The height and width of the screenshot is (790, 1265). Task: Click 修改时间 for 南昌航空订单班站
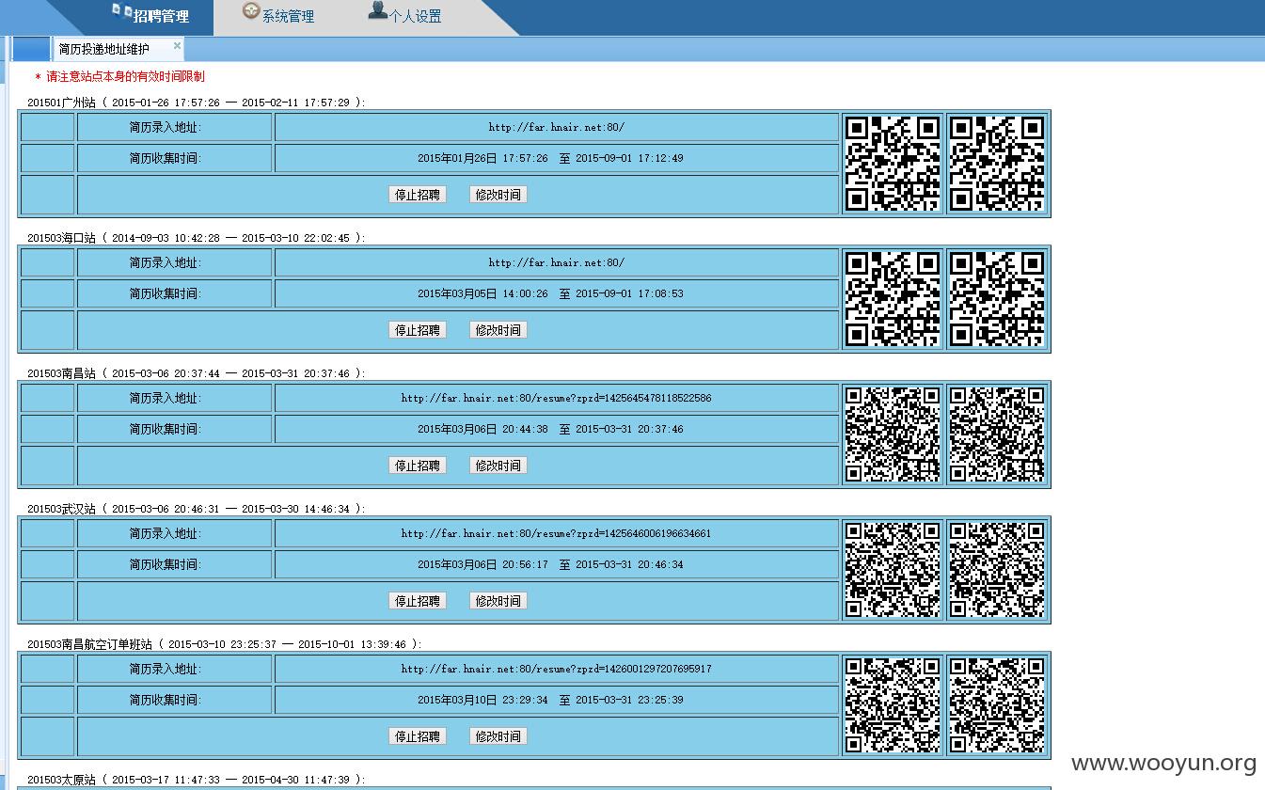pyautogui.click(x=498, y=736)
